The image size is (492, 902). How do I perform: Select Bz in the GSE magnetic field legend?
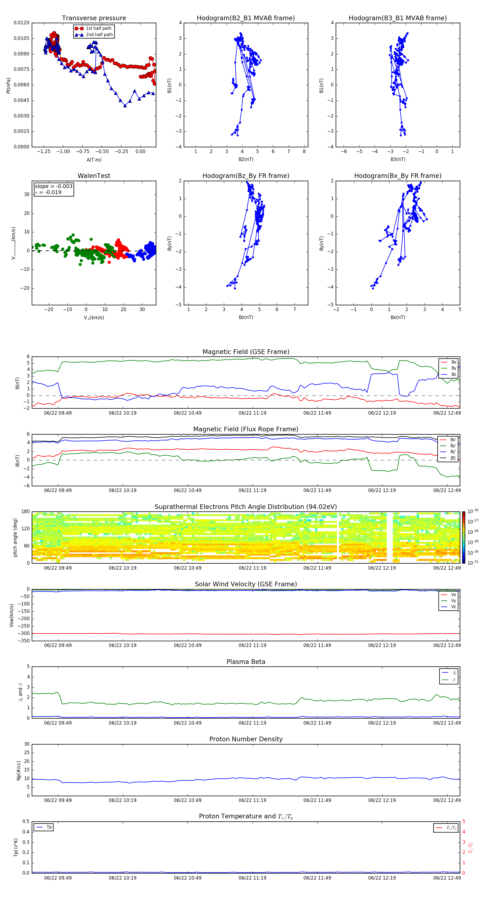(449, 374)
